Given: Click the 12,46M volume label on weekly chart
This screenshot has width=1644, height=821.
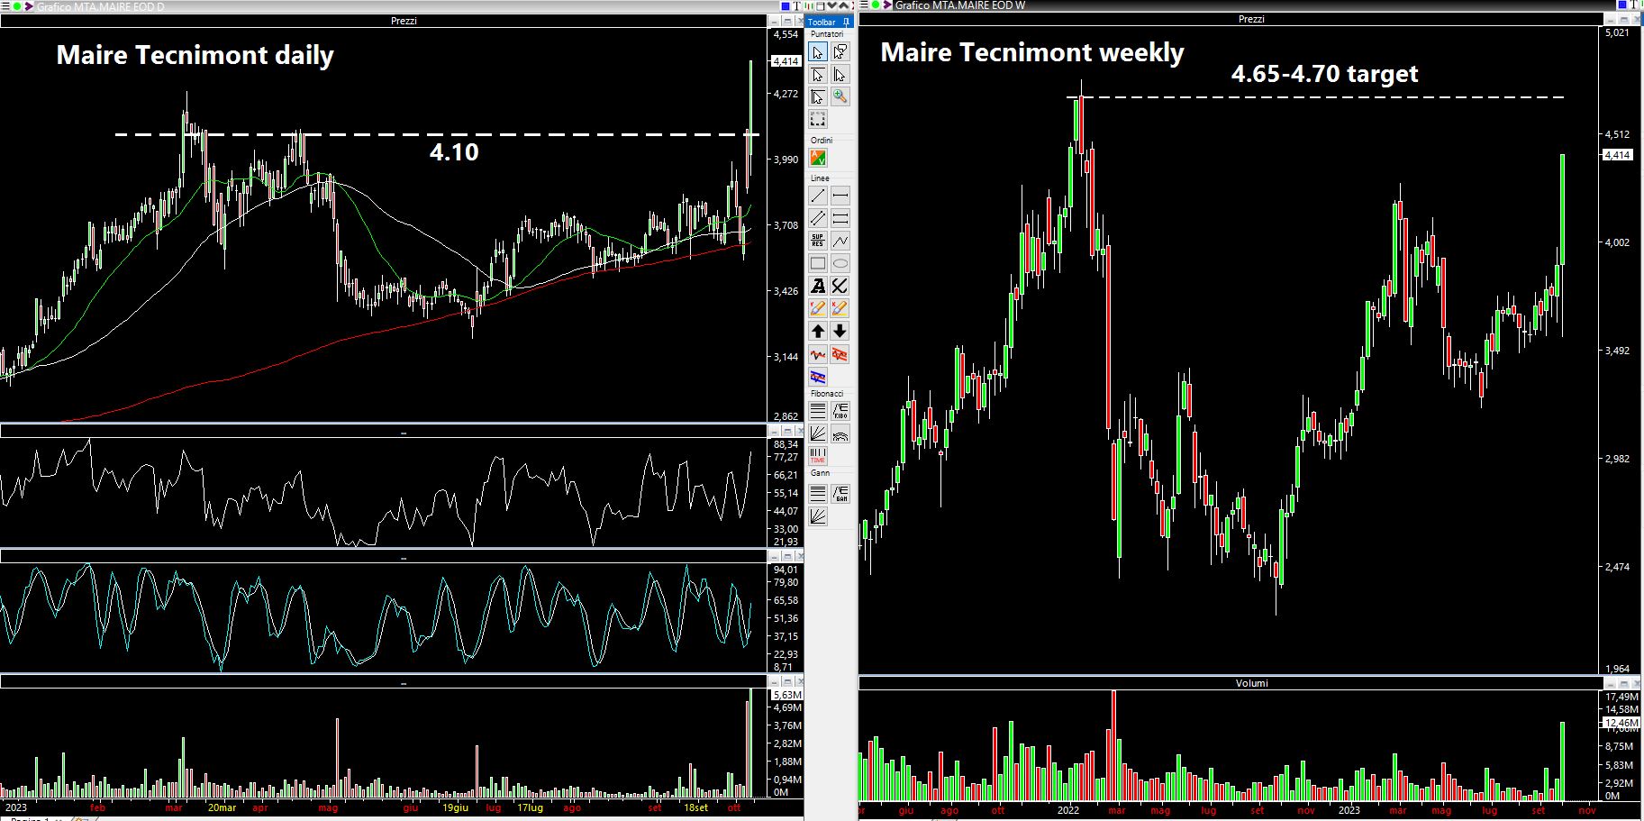Looking at the screenshot, I should tap(1622, 723).
